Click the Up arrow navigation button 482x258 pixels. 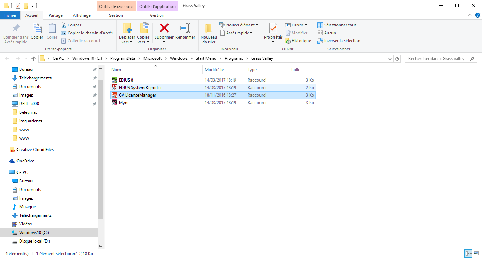[34, 59]
